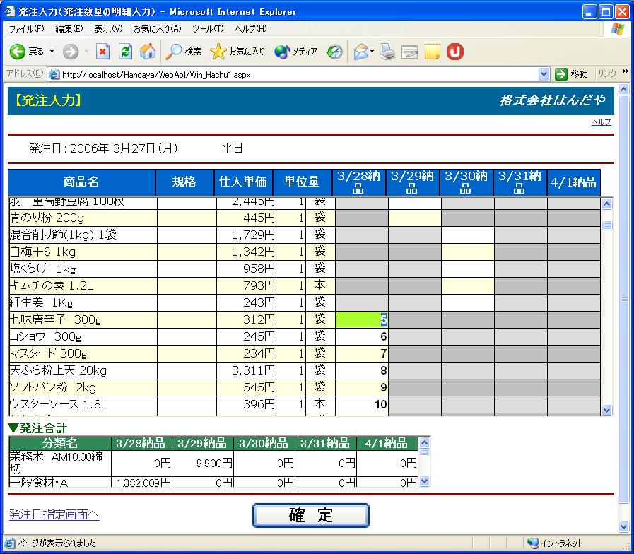634x554 pixels.
Task: Open the Home page house icon
Action: coord(148,52)
